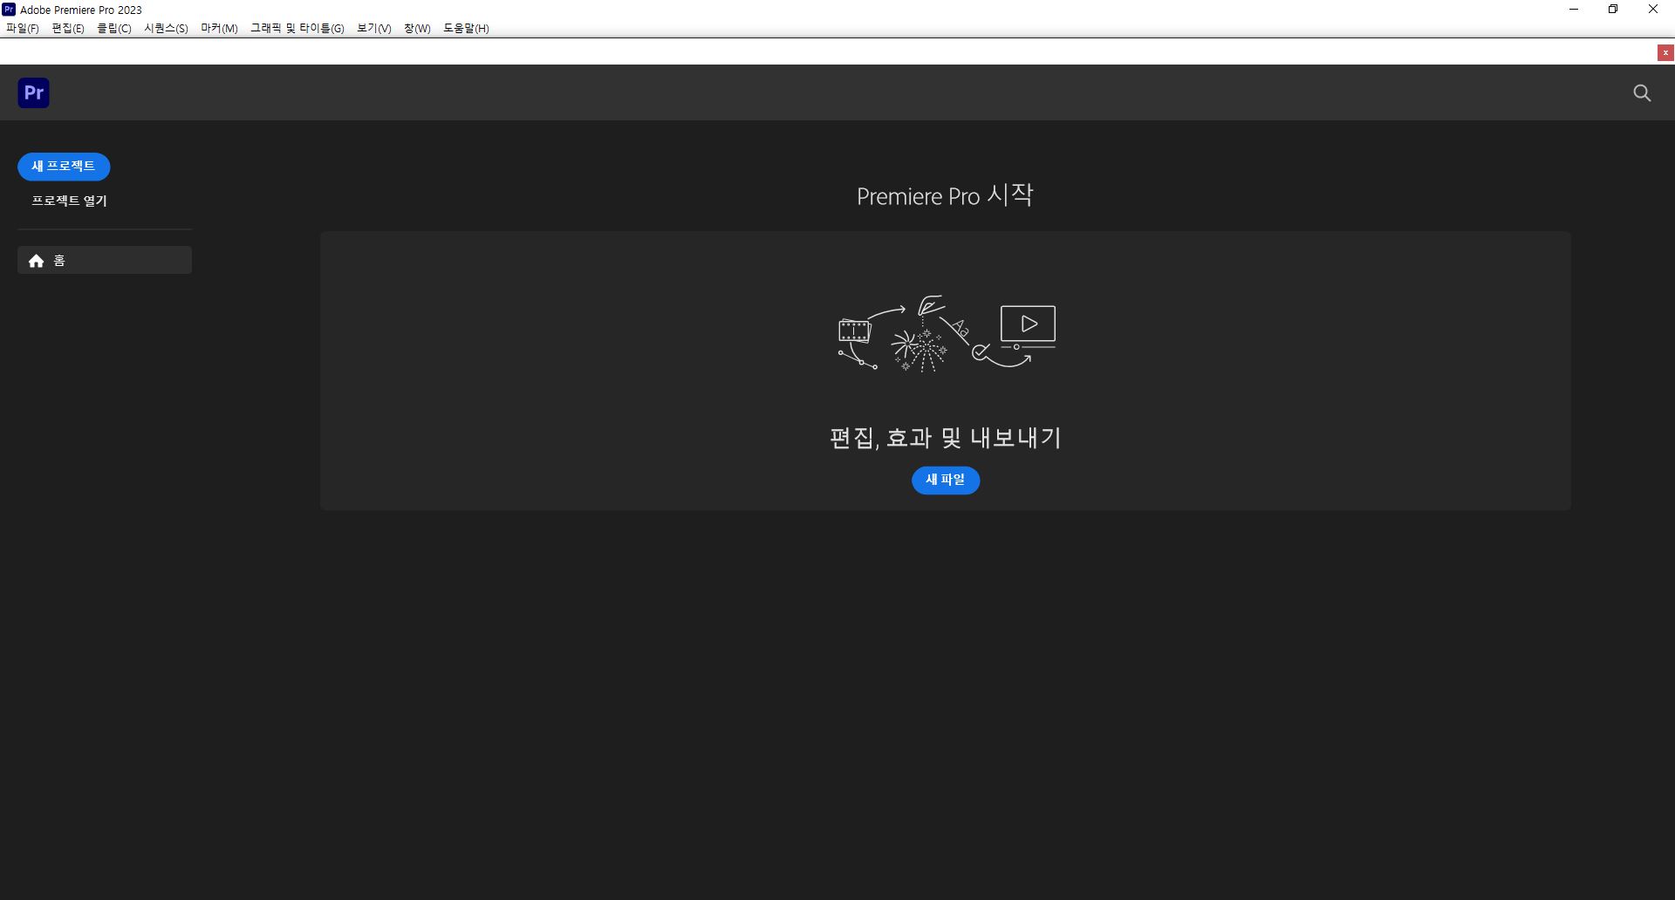Click the 새 프로젝트 button
1675x900 pixels.
[64, 167]
